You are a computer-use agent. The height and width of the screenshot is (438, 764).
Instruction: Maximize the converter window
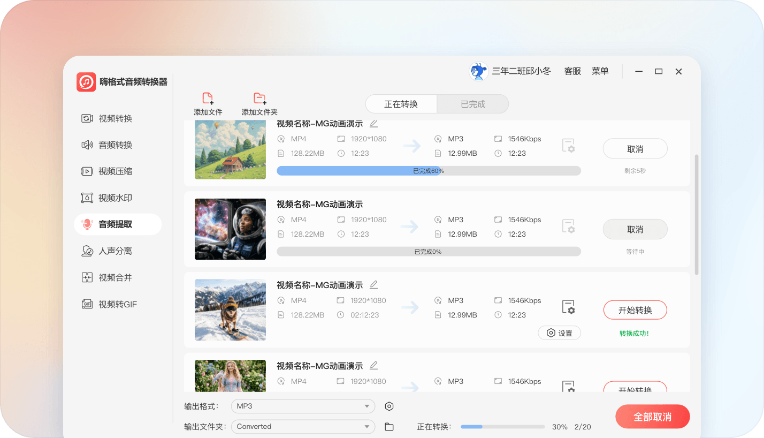pyautogui.click(x=659, y=71)
